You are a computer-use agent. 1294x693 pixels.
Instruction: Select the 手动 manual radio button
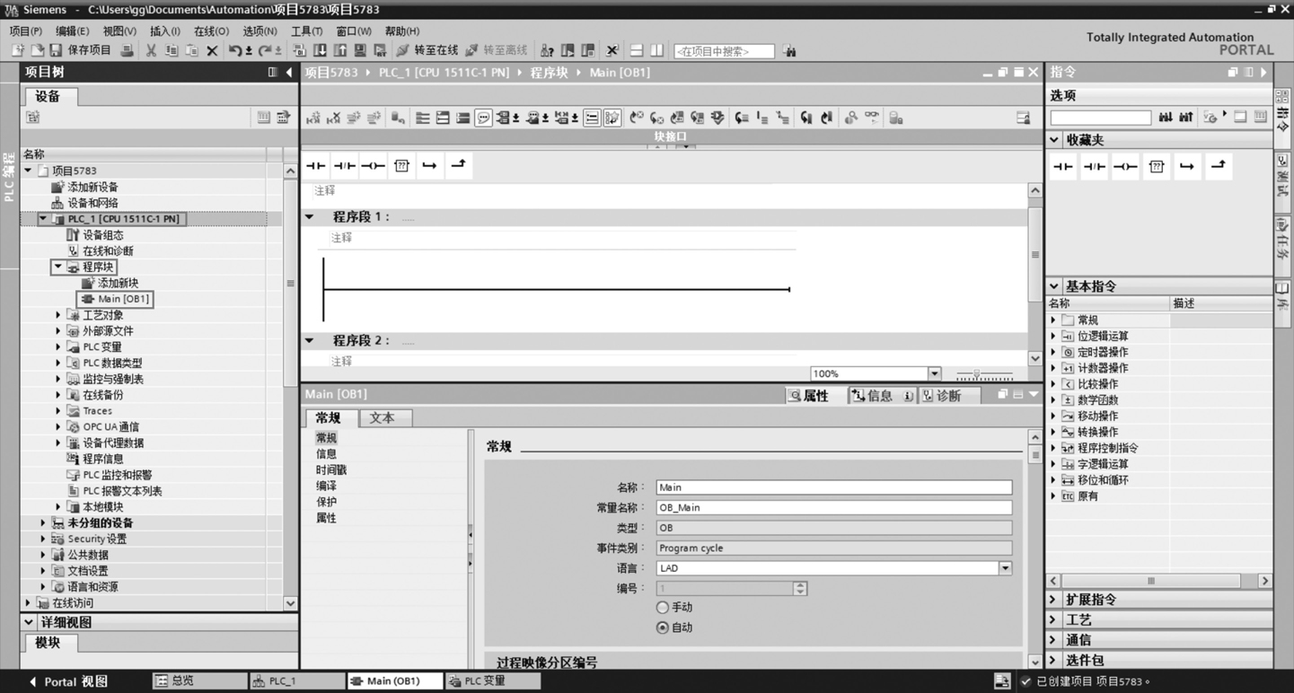click(x=663, y=608)
